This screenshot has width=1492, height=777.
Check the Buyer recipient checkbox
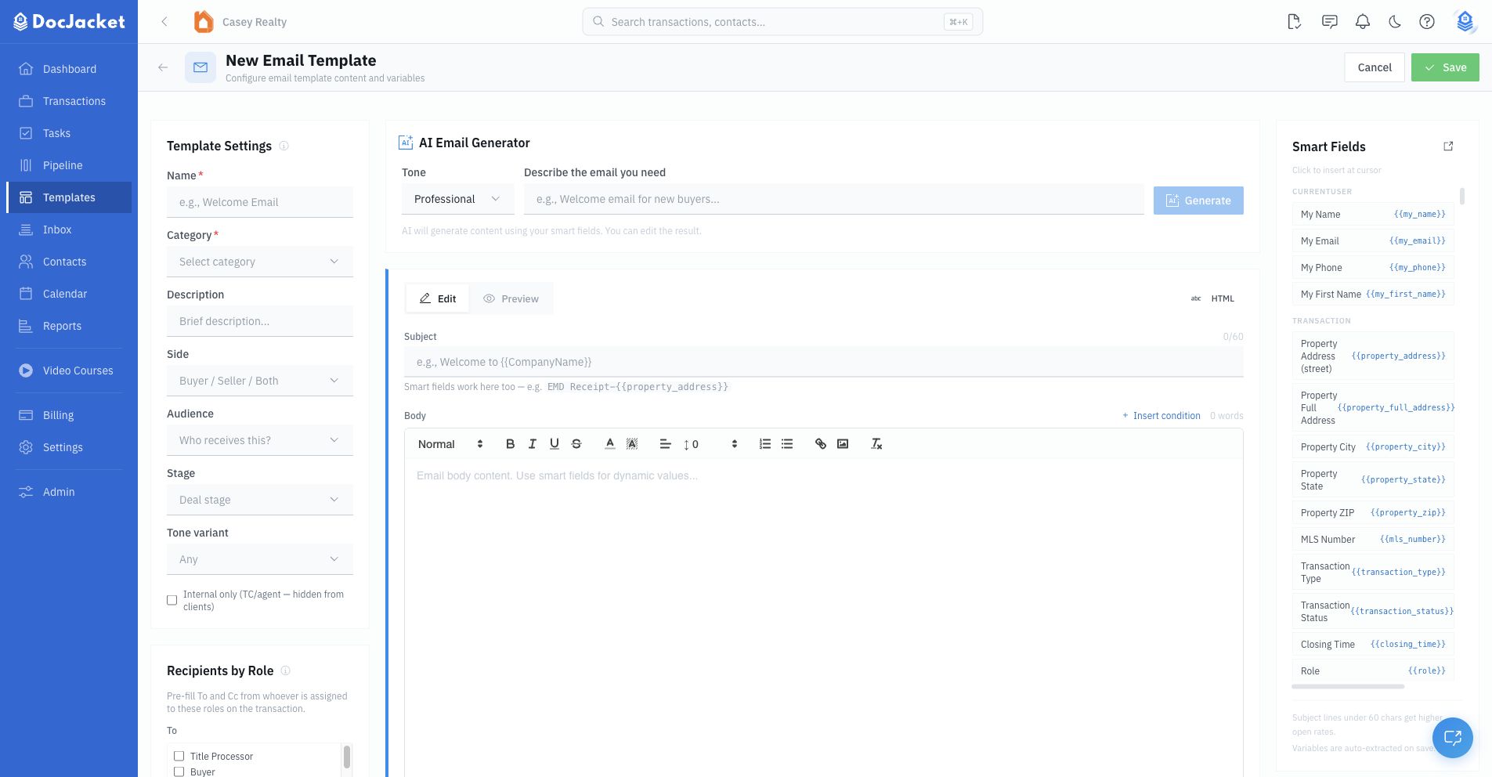tap(179, 772)
